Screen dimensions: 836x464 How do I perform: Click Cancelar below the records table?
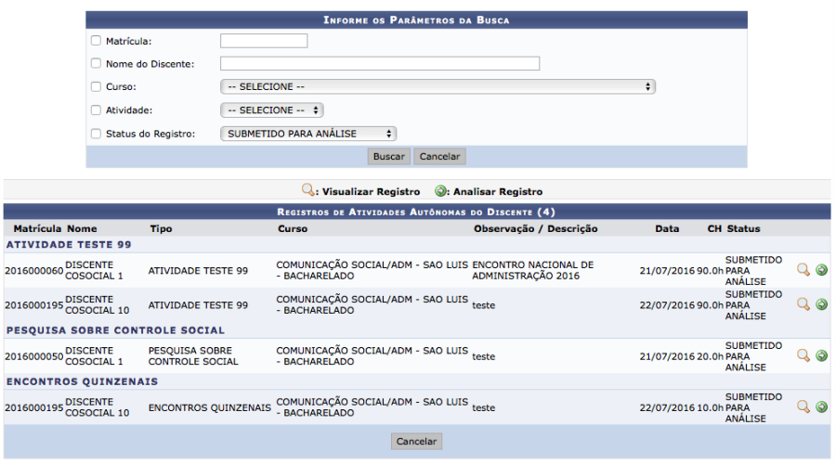(x=416, y=442)
